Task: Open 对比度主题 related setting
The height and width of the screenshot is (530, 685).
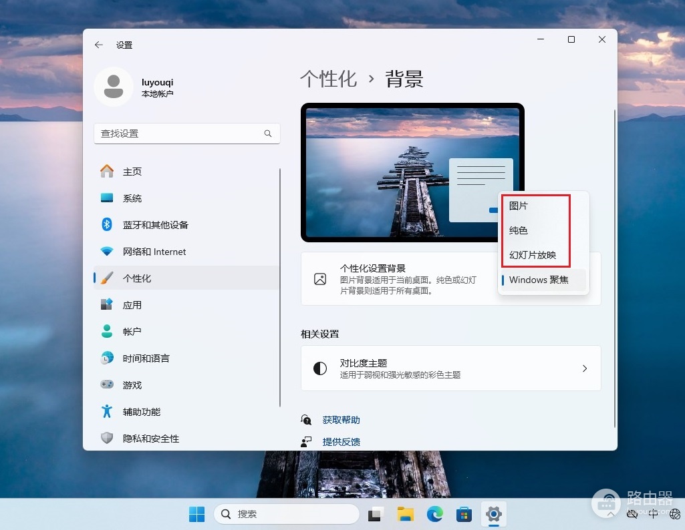Action: [451, 368]
